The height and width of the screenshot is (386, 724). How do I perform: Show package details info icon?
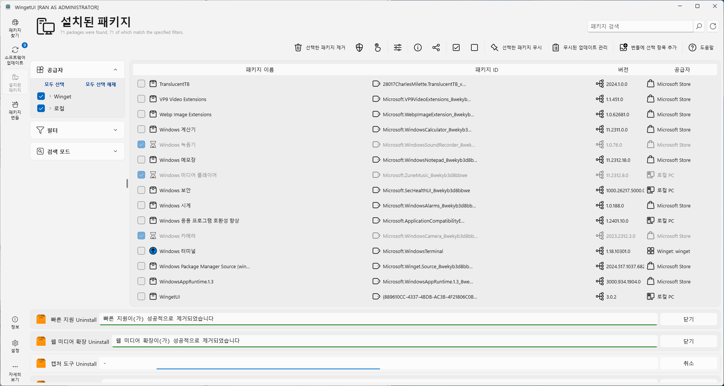pos(418,47)
